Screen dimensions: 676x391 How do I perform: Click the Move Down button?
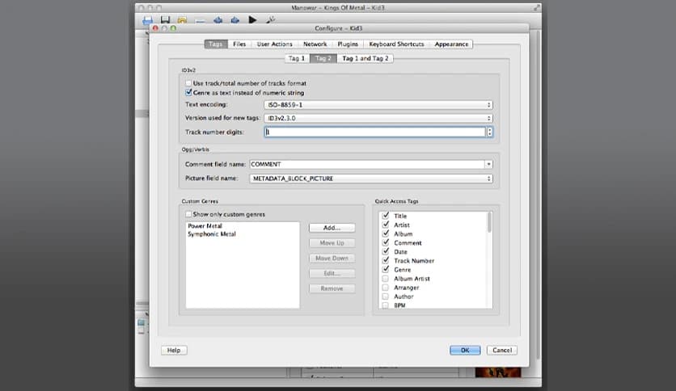pos(332,258)
